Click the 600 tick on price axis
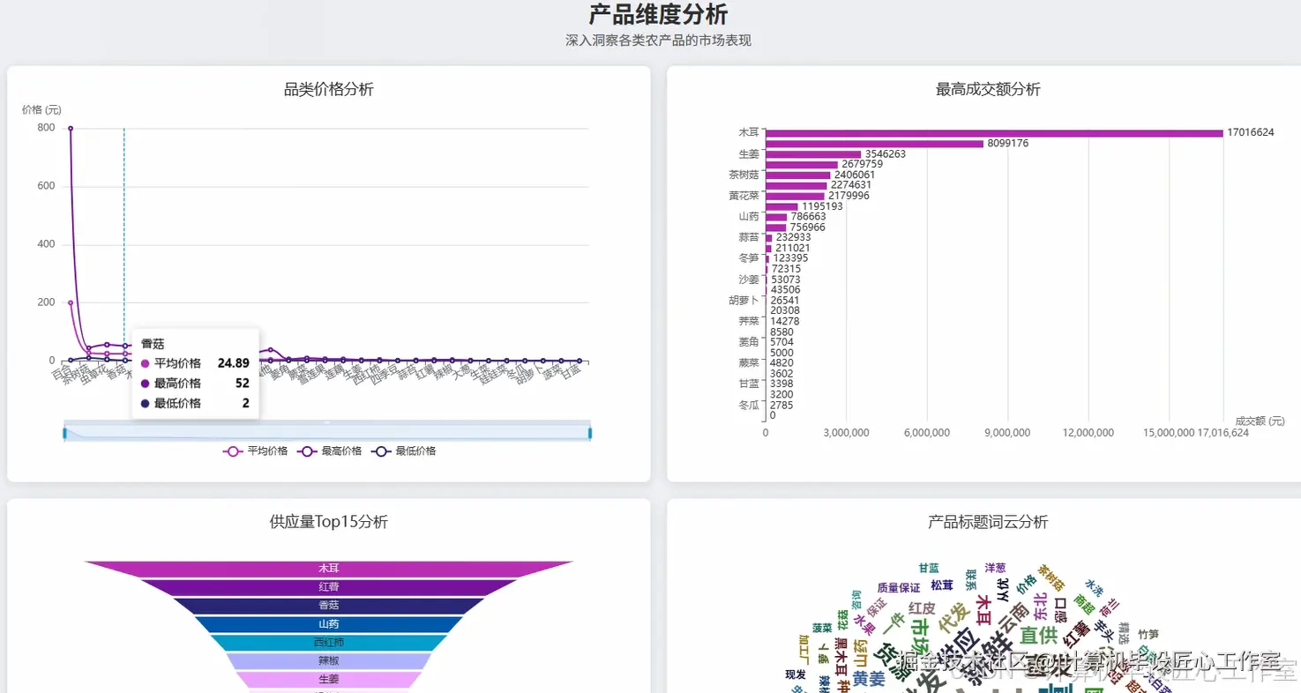The width and height of the screenshot is (1301, 693). (x=45, y=186)
